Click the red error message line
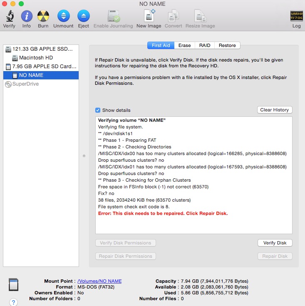305x306 pixels. point(163,214)
